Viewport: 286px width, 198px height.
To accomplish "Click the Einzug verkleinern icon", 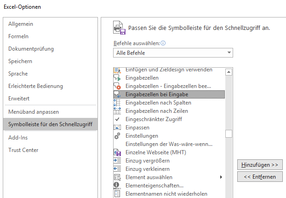I will 117,169.
